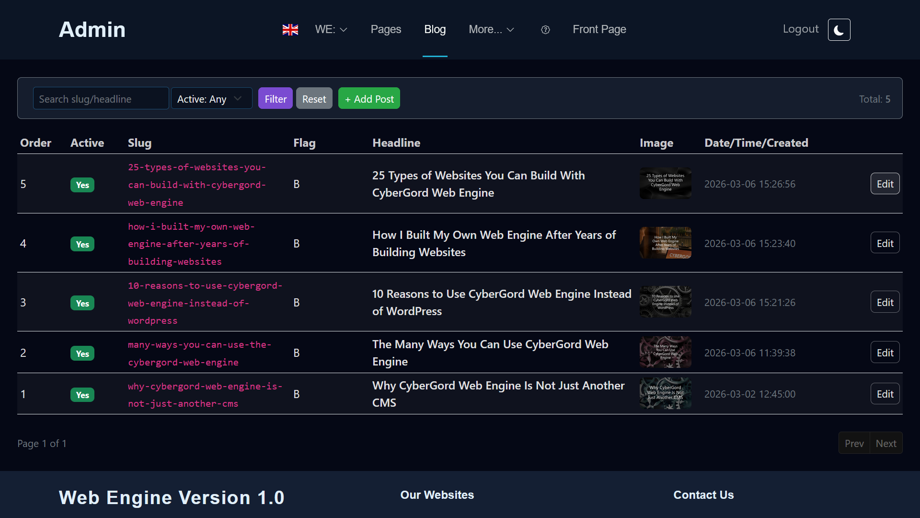Click date 2026-03-06 15:23:40
This screenshot has width=920, height=518.
(749, 243)
